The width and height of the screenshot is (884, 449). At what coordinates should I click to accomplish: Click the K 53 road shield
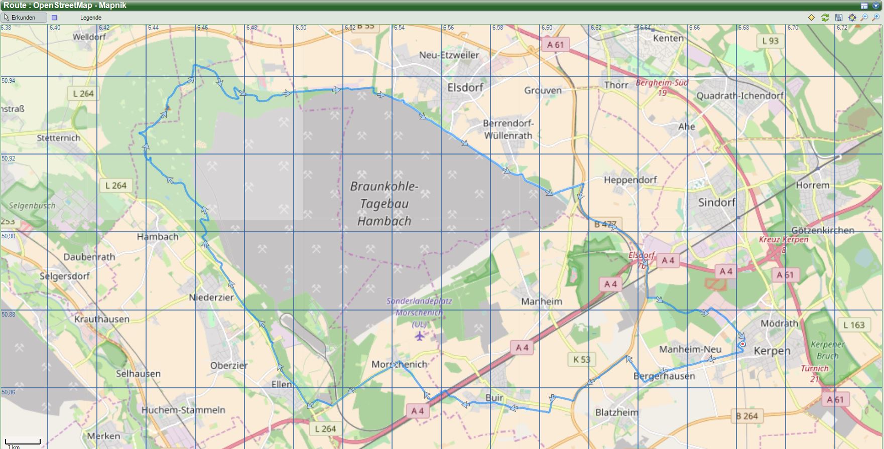(582, 359)
